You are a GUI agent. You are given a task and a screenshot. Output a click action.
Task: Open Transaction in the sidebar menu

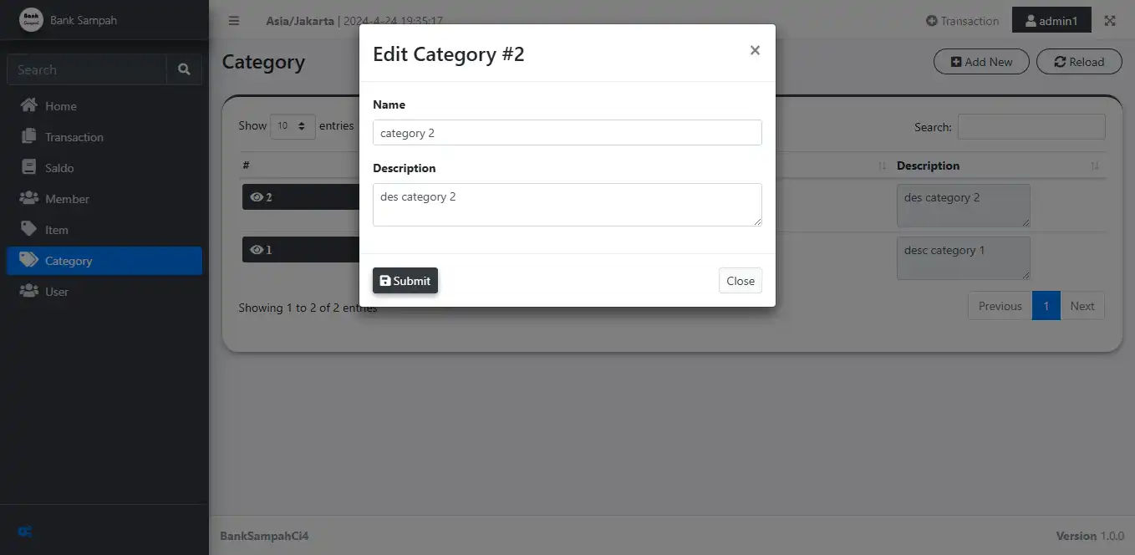coord(74,137)
